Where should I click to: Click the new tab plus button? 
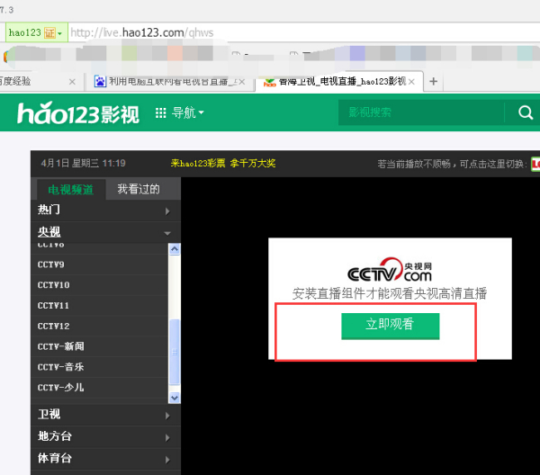coord(433,82)
